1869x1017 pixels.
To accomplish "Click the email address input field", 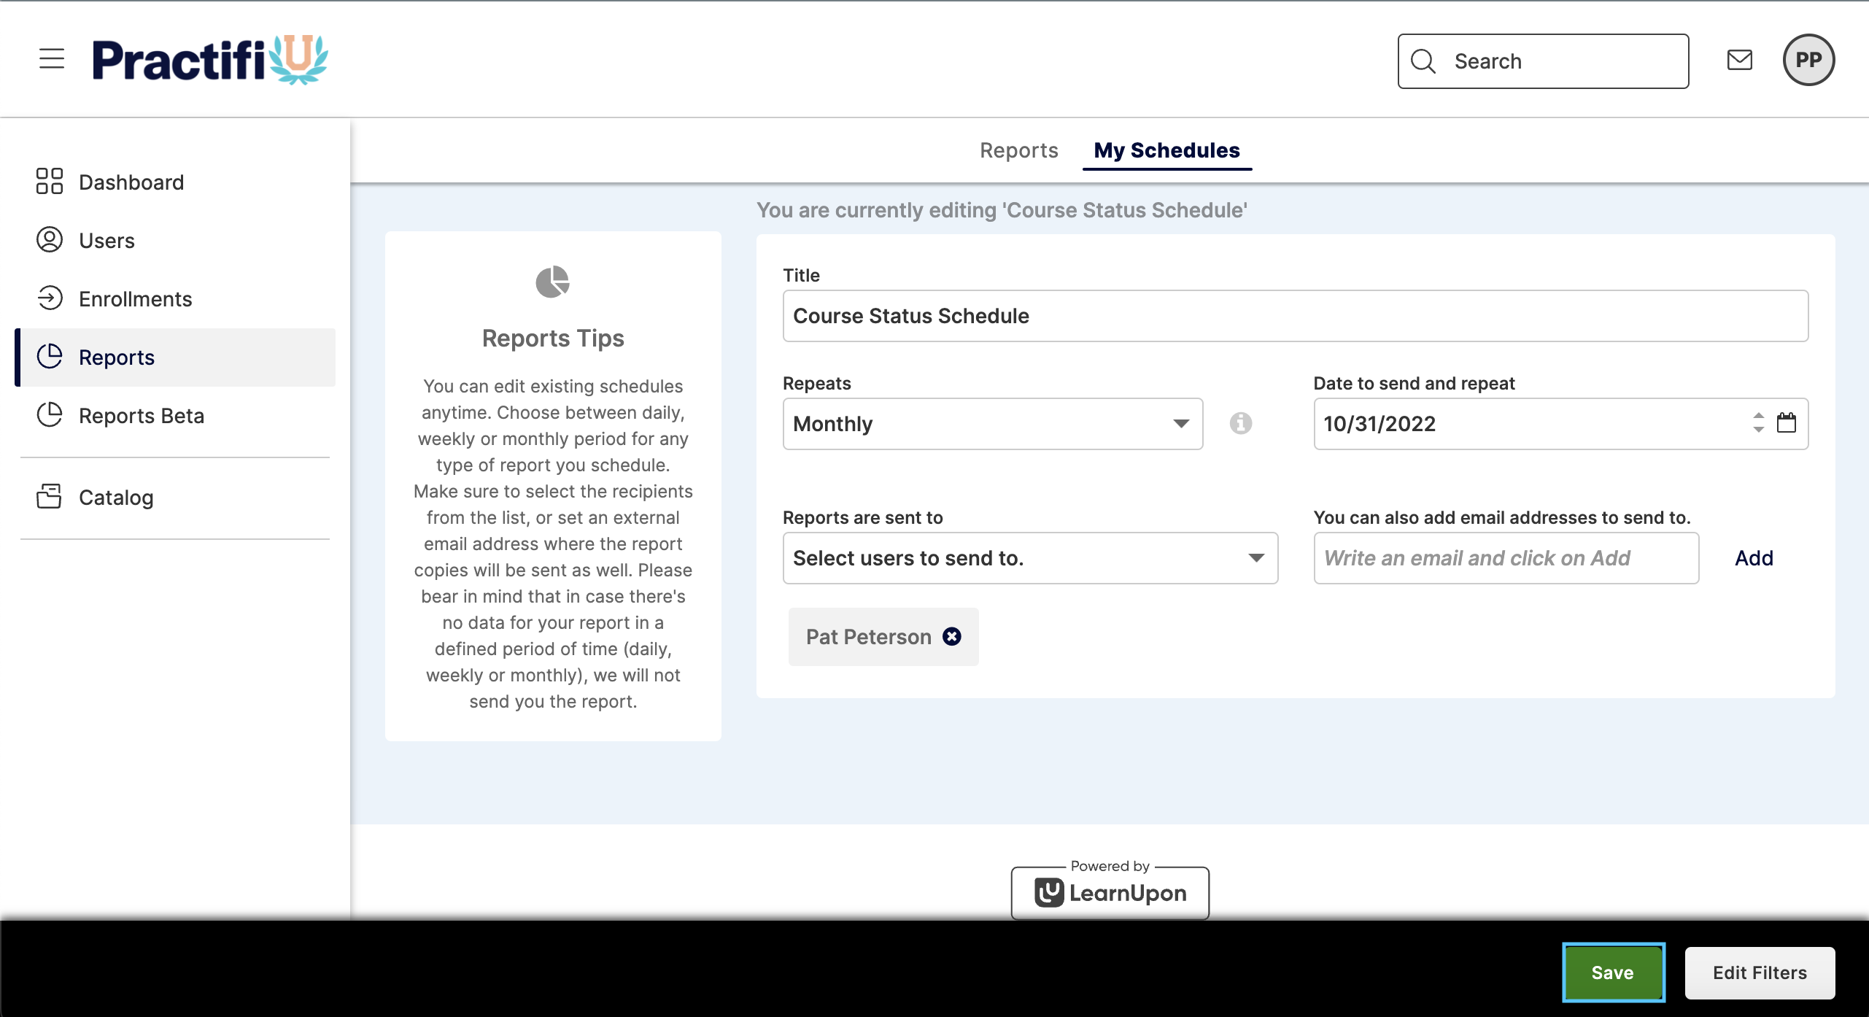I will click(x=1506, y=558).
